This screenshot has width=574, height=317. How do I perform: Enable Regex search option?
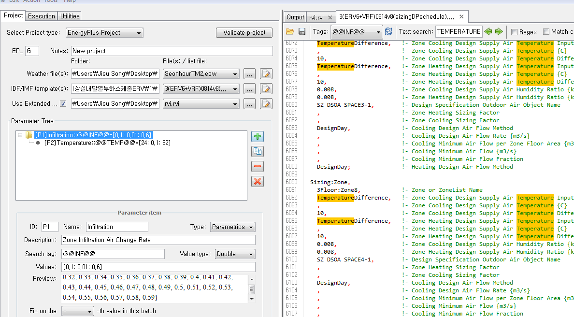(515, 32)
